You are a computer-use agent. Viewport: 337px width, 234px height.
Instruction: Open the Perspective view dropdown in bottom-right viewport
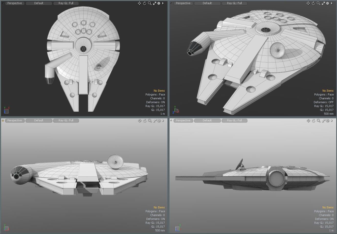(x=183, y=121)
